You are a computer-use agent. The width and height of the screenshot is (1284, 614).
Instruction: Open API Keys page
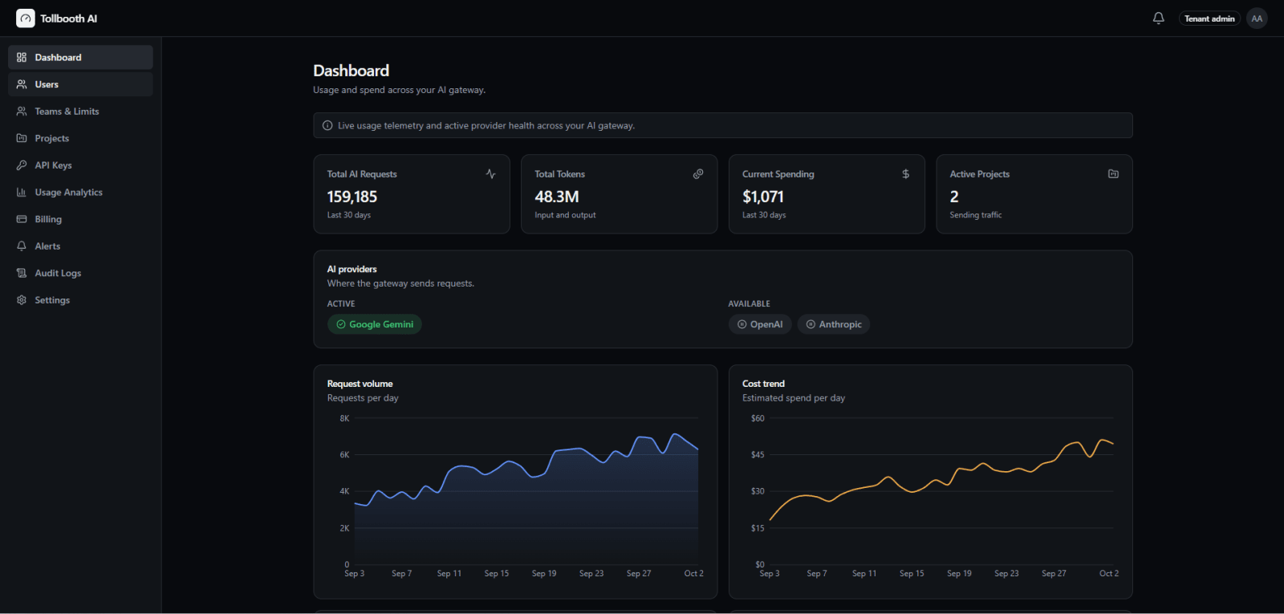click(x=80, y=165)
